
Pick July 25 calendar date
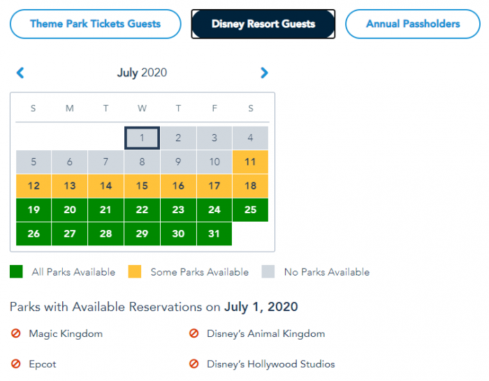[250, 210]
